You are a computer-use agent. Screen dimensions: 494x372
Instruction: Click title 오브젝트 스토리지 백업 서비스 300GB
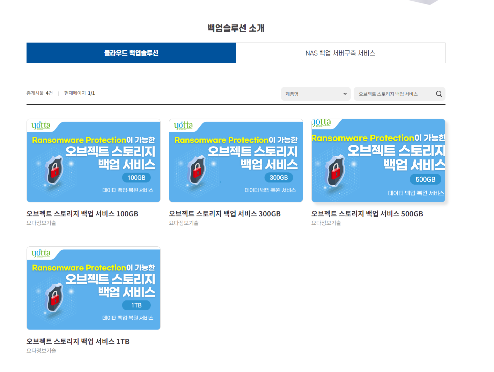pos(225,214)
